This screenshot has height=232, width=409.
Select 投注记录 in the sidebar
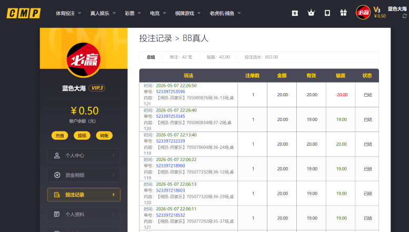[84, 195]
